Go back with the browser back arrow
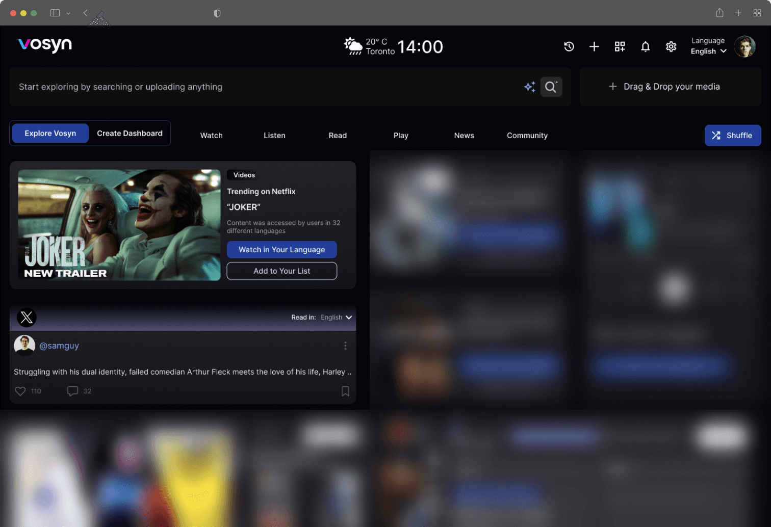This screenshot has width=771, height=527. [x=85, y=13]
